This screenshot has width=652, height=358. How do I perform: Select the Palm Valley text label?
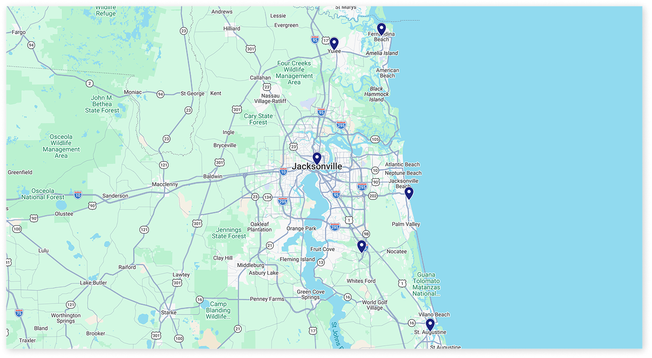[406, 224]
